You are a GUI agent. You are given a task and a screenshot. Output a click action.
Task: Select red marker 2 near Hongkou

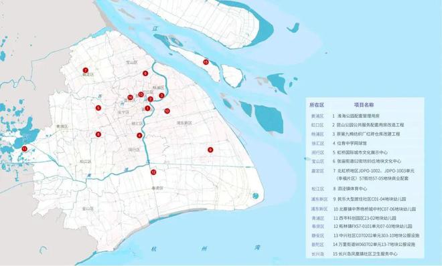pyautogui.click(x=151, y=99)
